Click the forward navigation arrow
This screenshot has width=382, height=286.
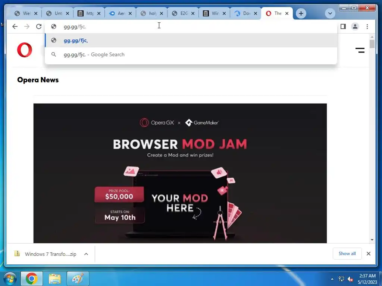coord(27,26)
